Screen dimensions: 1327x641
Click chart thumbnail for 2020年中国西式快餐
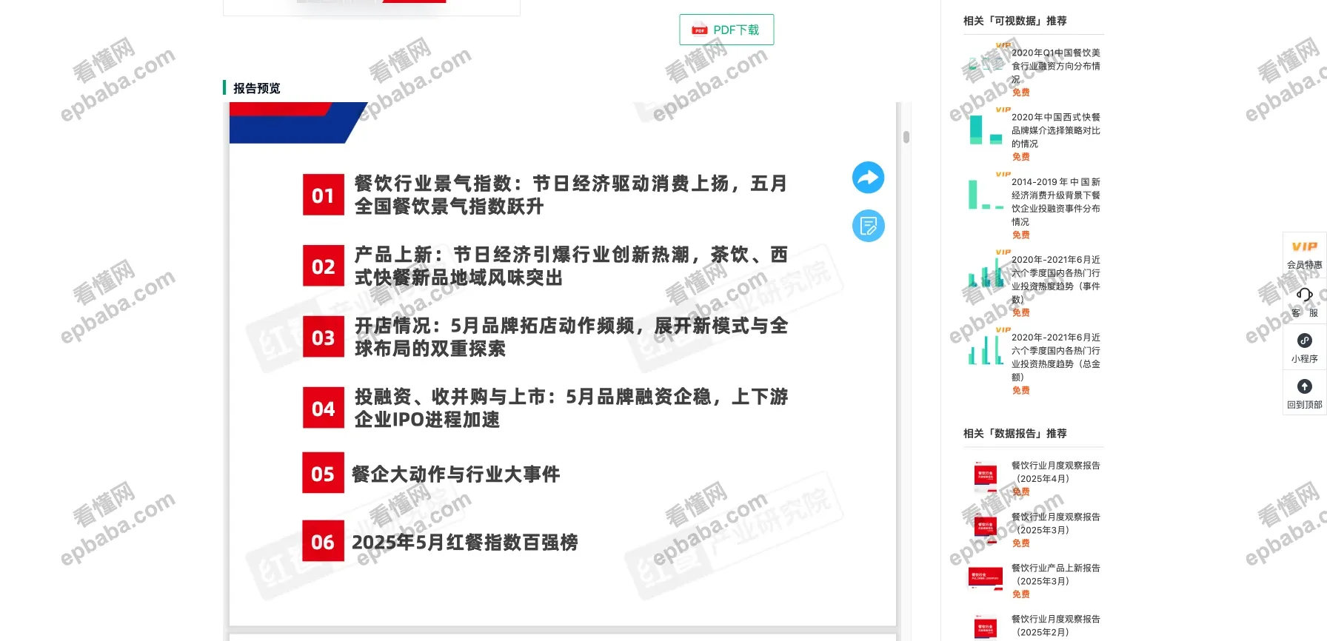(986, 129)
